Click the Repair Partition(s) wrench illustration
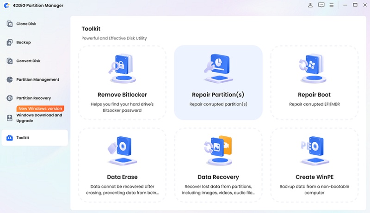370x213 pixels. point(218,68)
